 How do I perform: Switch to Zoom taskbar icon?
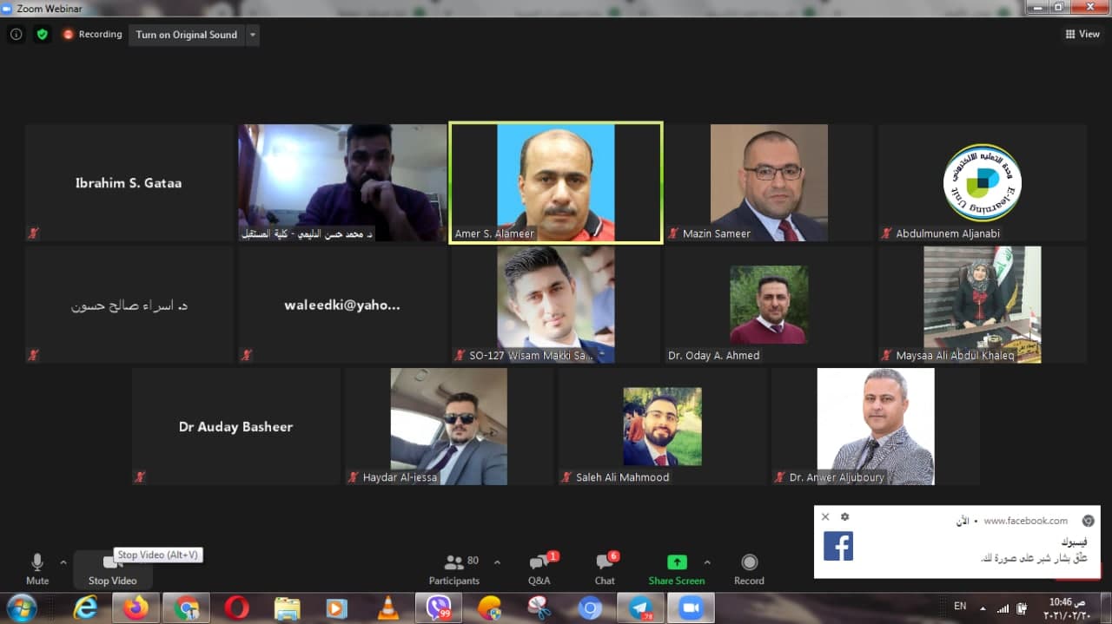pyautogui.click(x=691, y=608)
